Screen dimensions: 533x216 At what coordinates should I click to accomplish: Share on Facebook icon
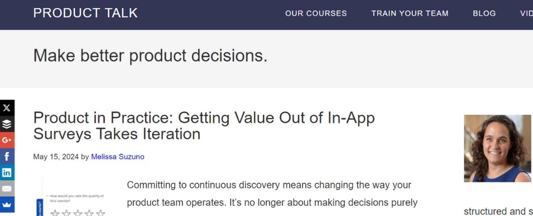7,156
